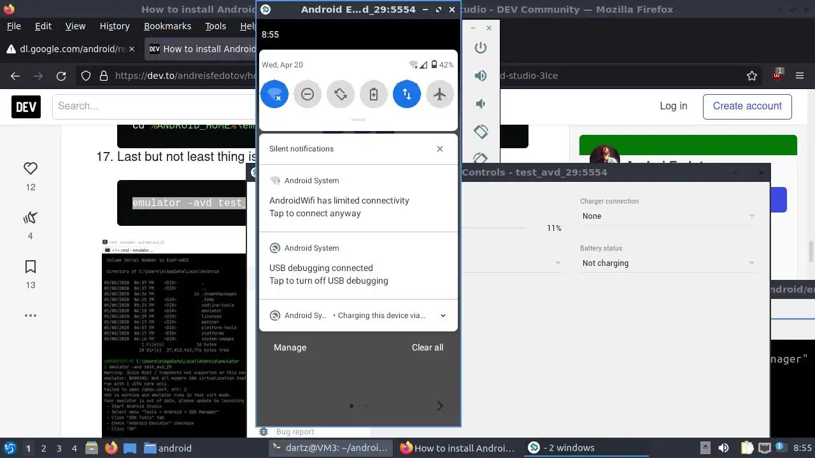Click the emulator power button icon
Image resolution: width=815 pixels, height=458 pixels.
pyautogui.click(x=481, y=48)
